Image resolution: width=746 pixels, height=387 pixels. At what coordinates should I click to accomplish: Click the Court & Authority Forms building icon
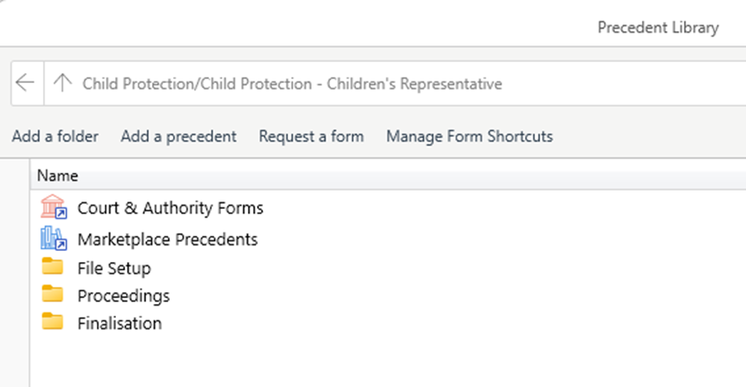53,207
